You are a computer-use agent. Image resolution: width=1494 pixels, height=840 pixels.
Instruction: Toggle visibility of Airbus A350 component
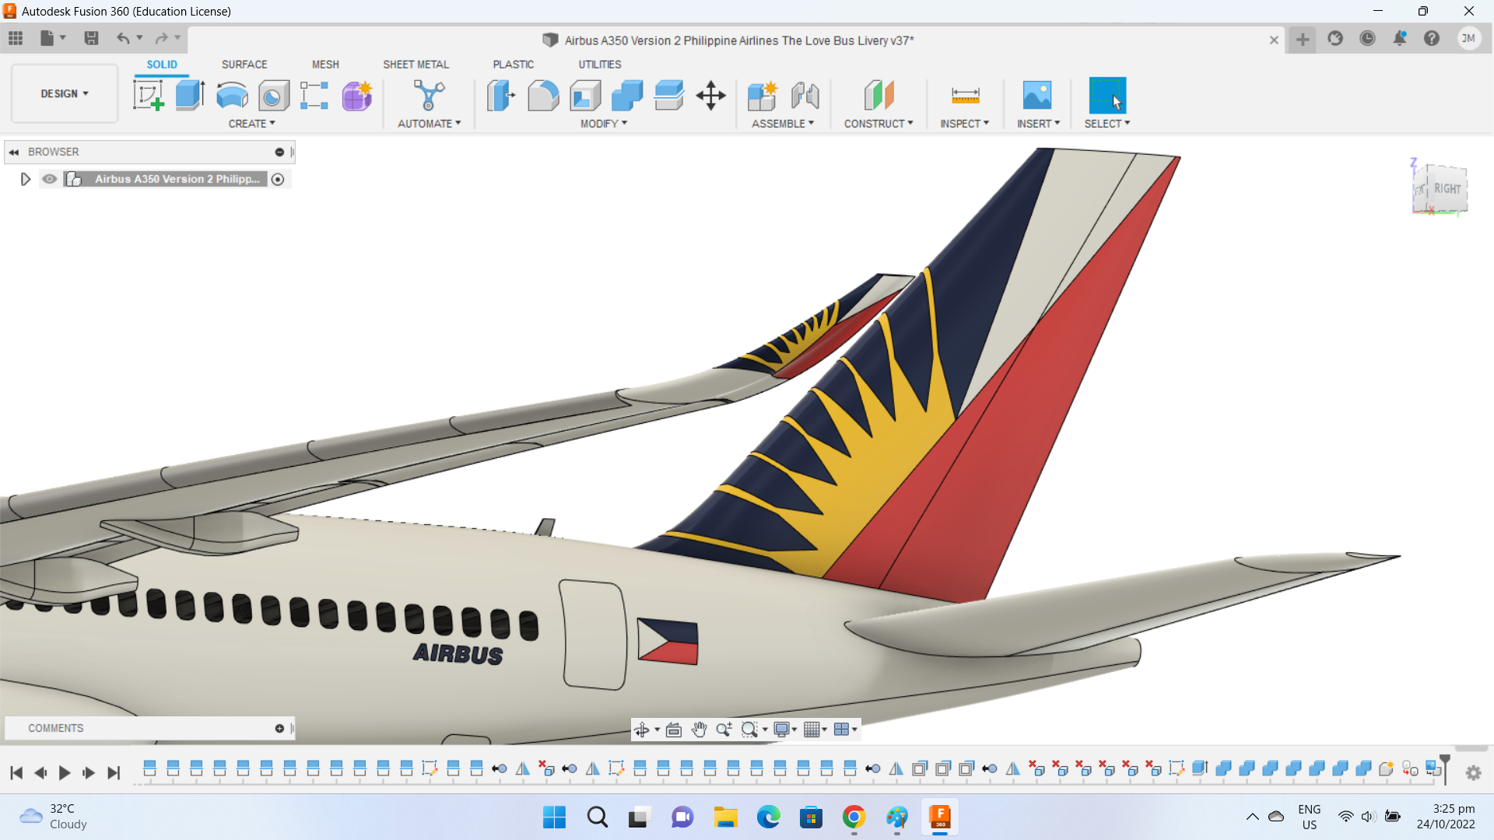click(x=50, y=179)
